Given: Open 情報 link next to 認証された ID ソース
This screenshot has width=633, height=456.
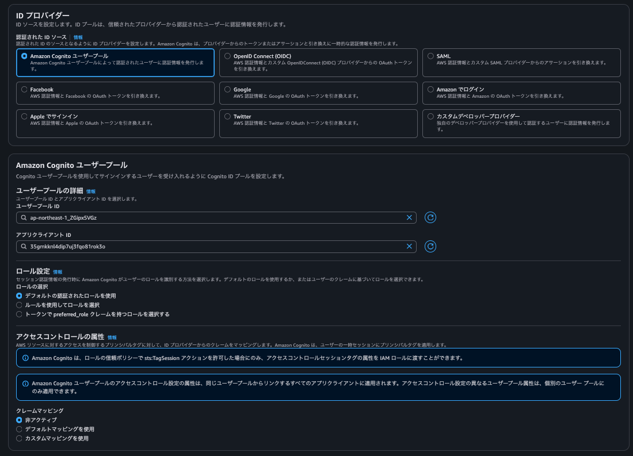Looking at the screenshot, I should (x=78, y=37).
